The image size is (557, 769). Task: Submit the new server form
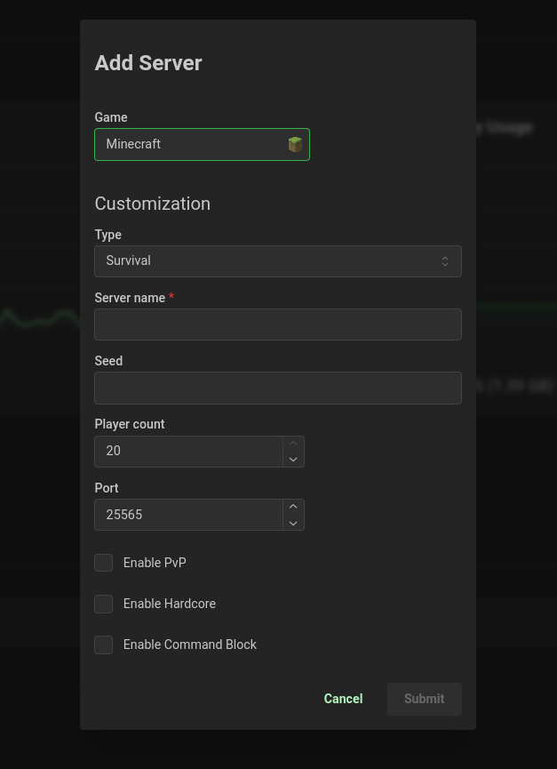point(424,699)
